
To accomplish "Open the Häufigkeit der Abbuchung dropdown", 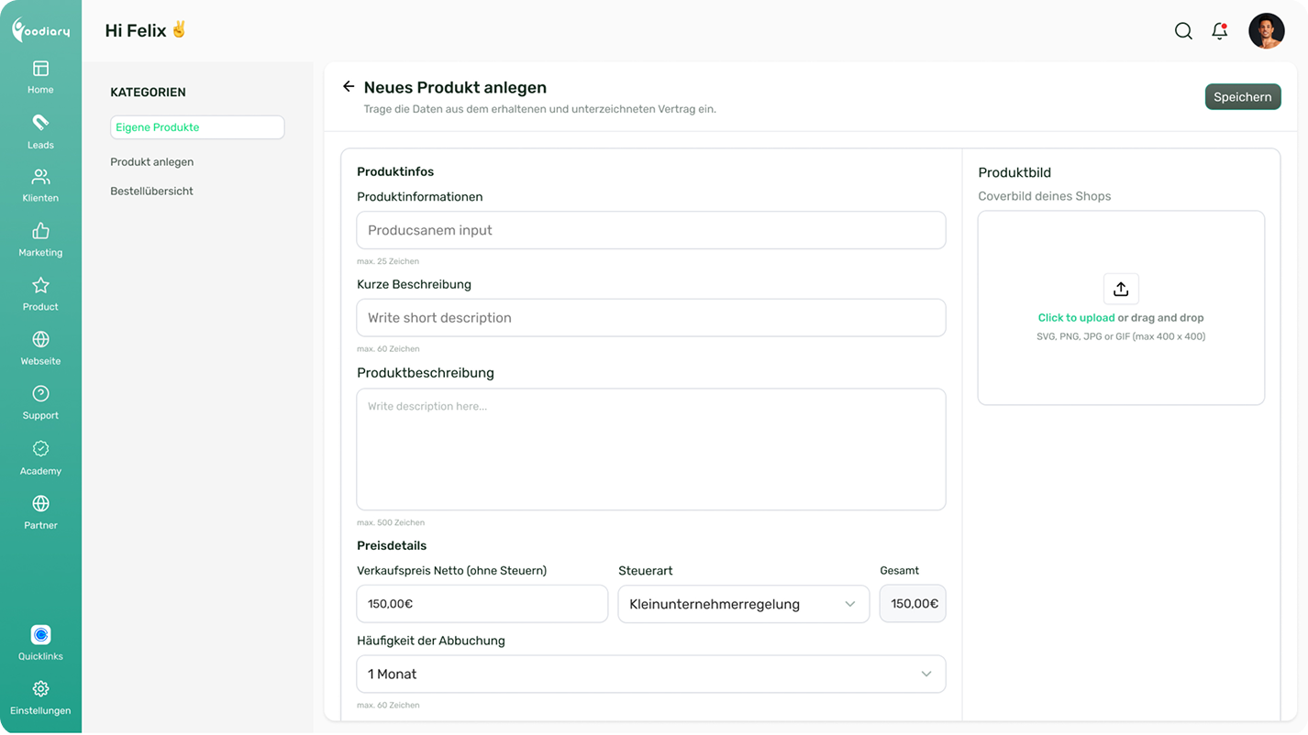I will point(650,674).
